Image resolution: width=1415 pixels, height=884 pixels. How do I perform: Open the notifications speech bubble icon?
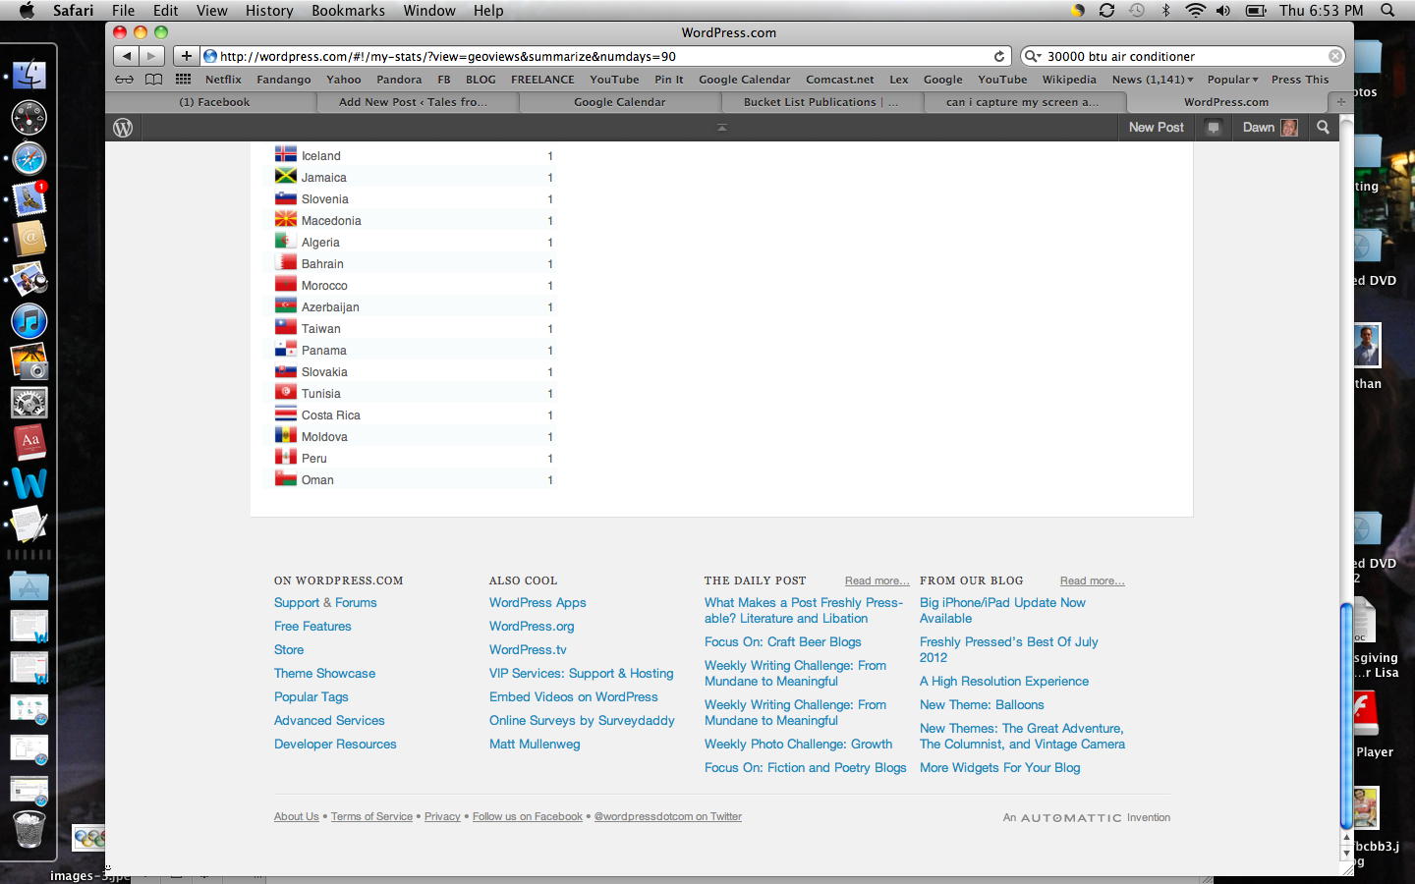[x=1214, y=128]
